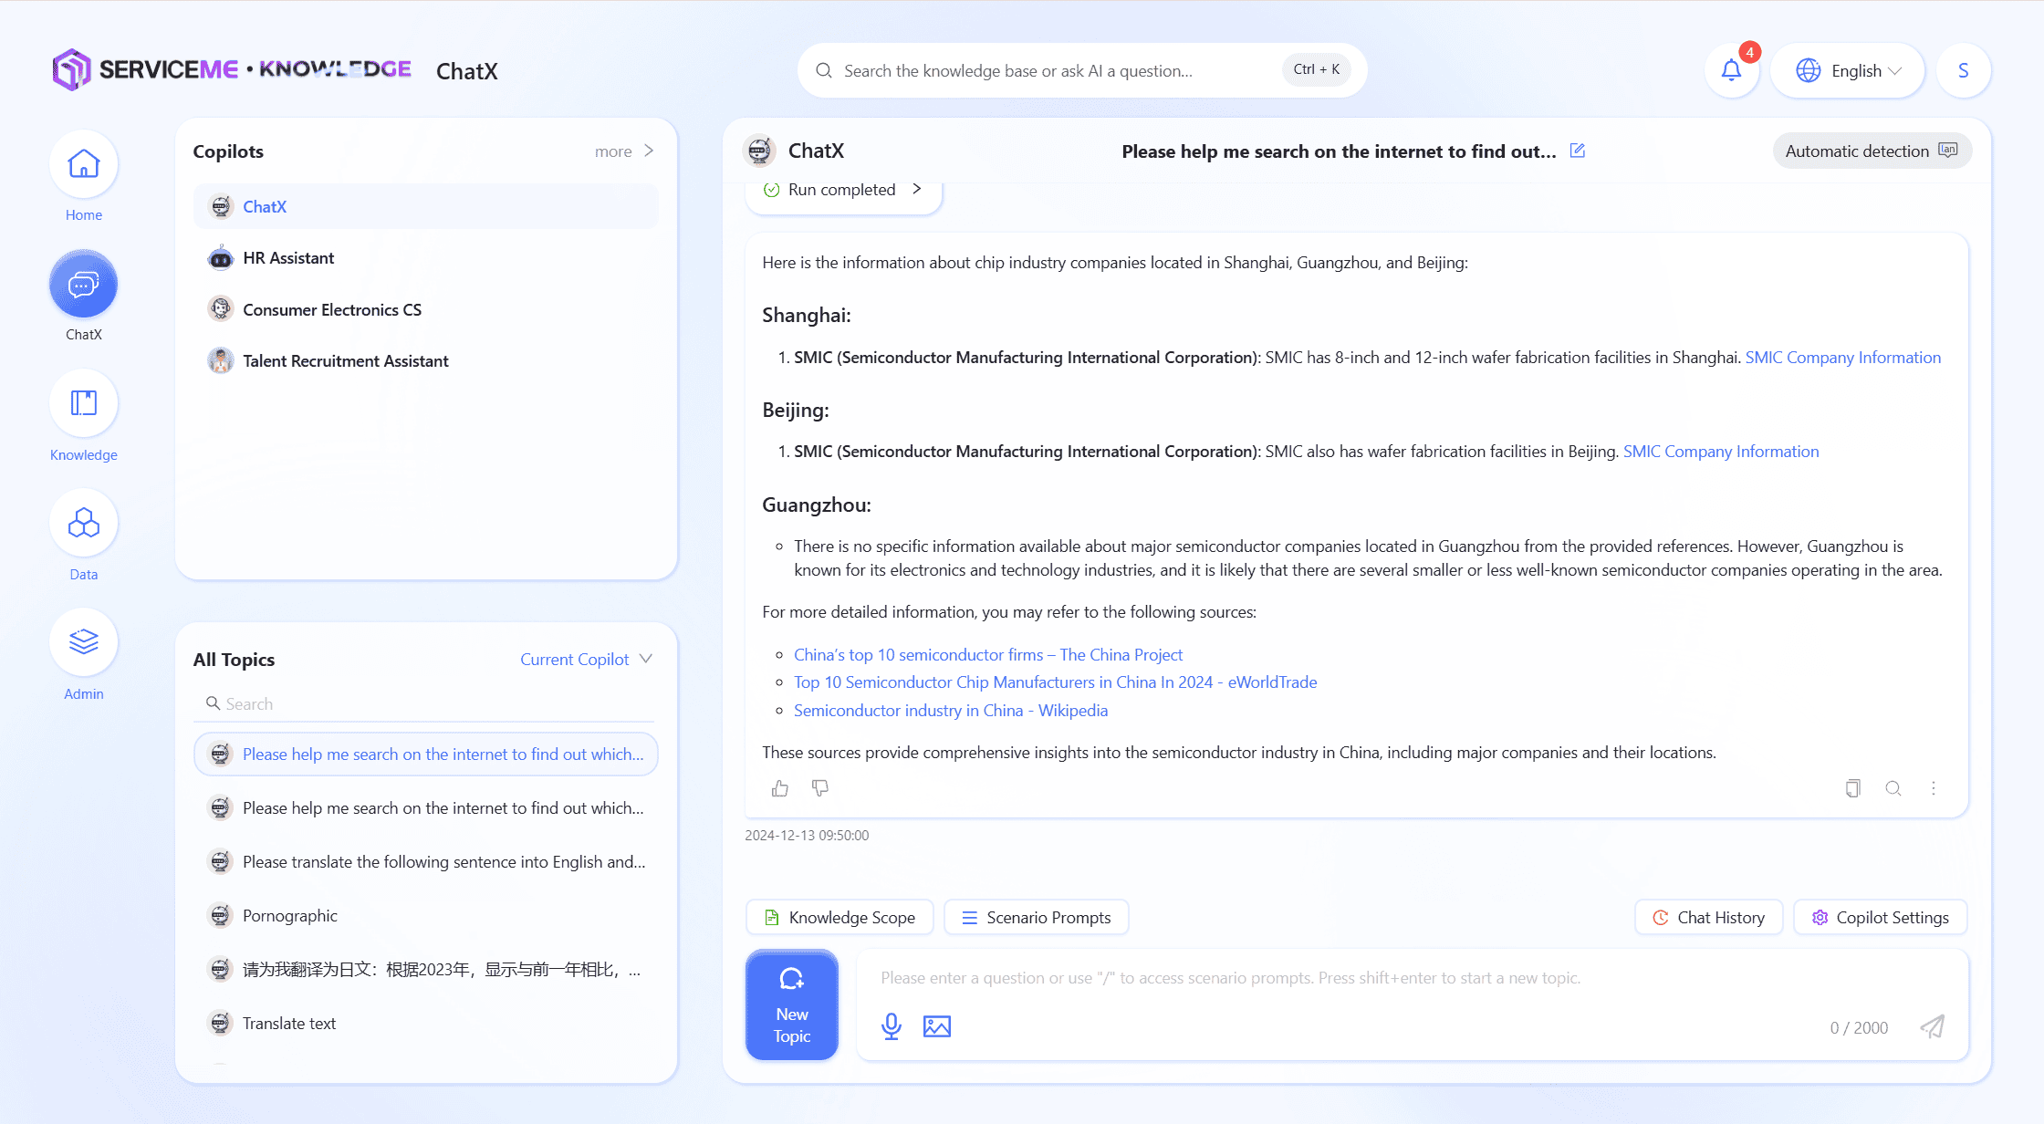Copy the AI response using copy icon
This screenshot has width=2044, height=1124.
1852,788
